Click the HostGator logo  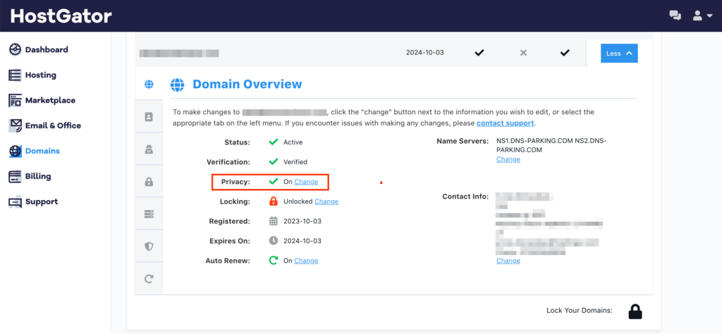tap(61, 16)
